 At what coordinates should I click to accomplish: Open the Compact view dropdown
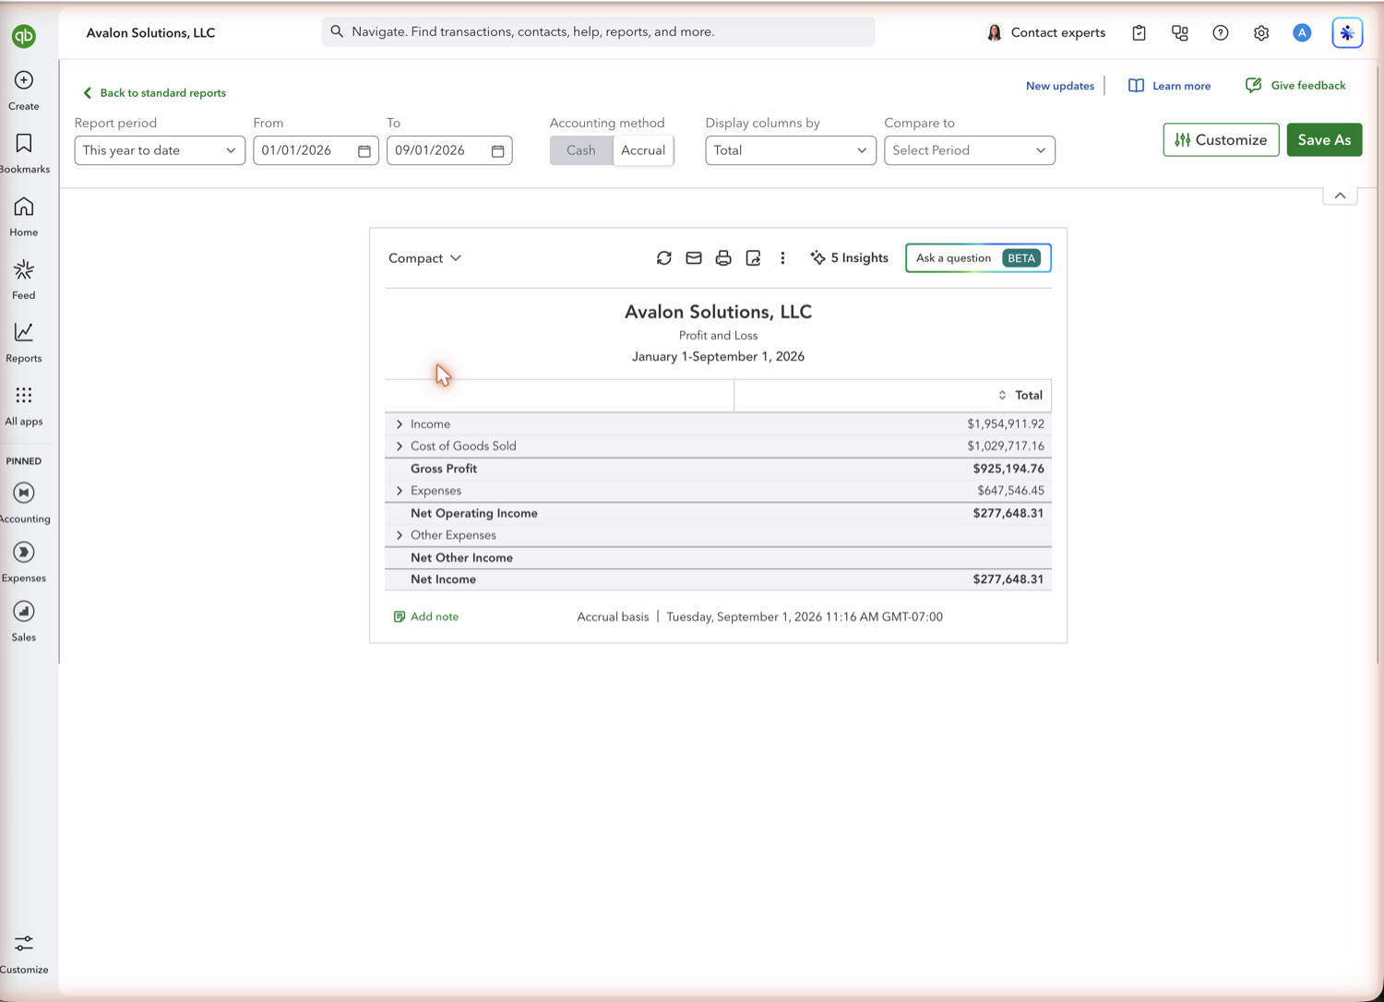pyautogui.click(x=425, y=258)
